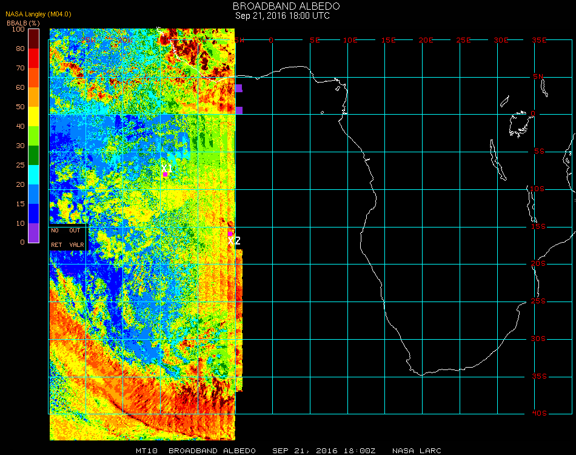Click the dark red 80–100% legend swatch
Screen dimensions: 576x455
34,39
